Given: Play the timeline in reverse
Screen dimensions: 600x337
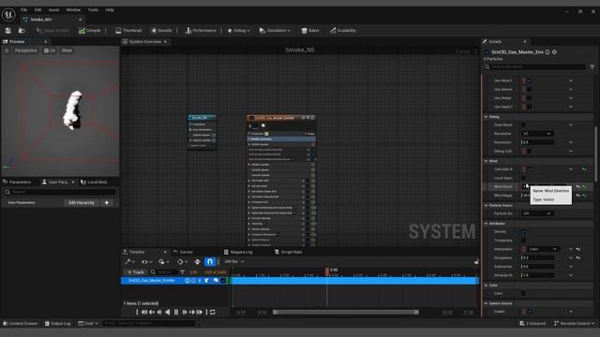Looking at the screenshot, I should (x=168, y=312).
